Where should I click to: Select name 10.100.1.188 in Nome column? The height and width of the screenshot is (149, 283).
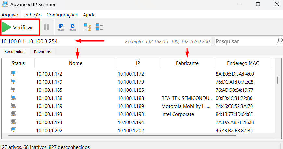pos(49,98)
